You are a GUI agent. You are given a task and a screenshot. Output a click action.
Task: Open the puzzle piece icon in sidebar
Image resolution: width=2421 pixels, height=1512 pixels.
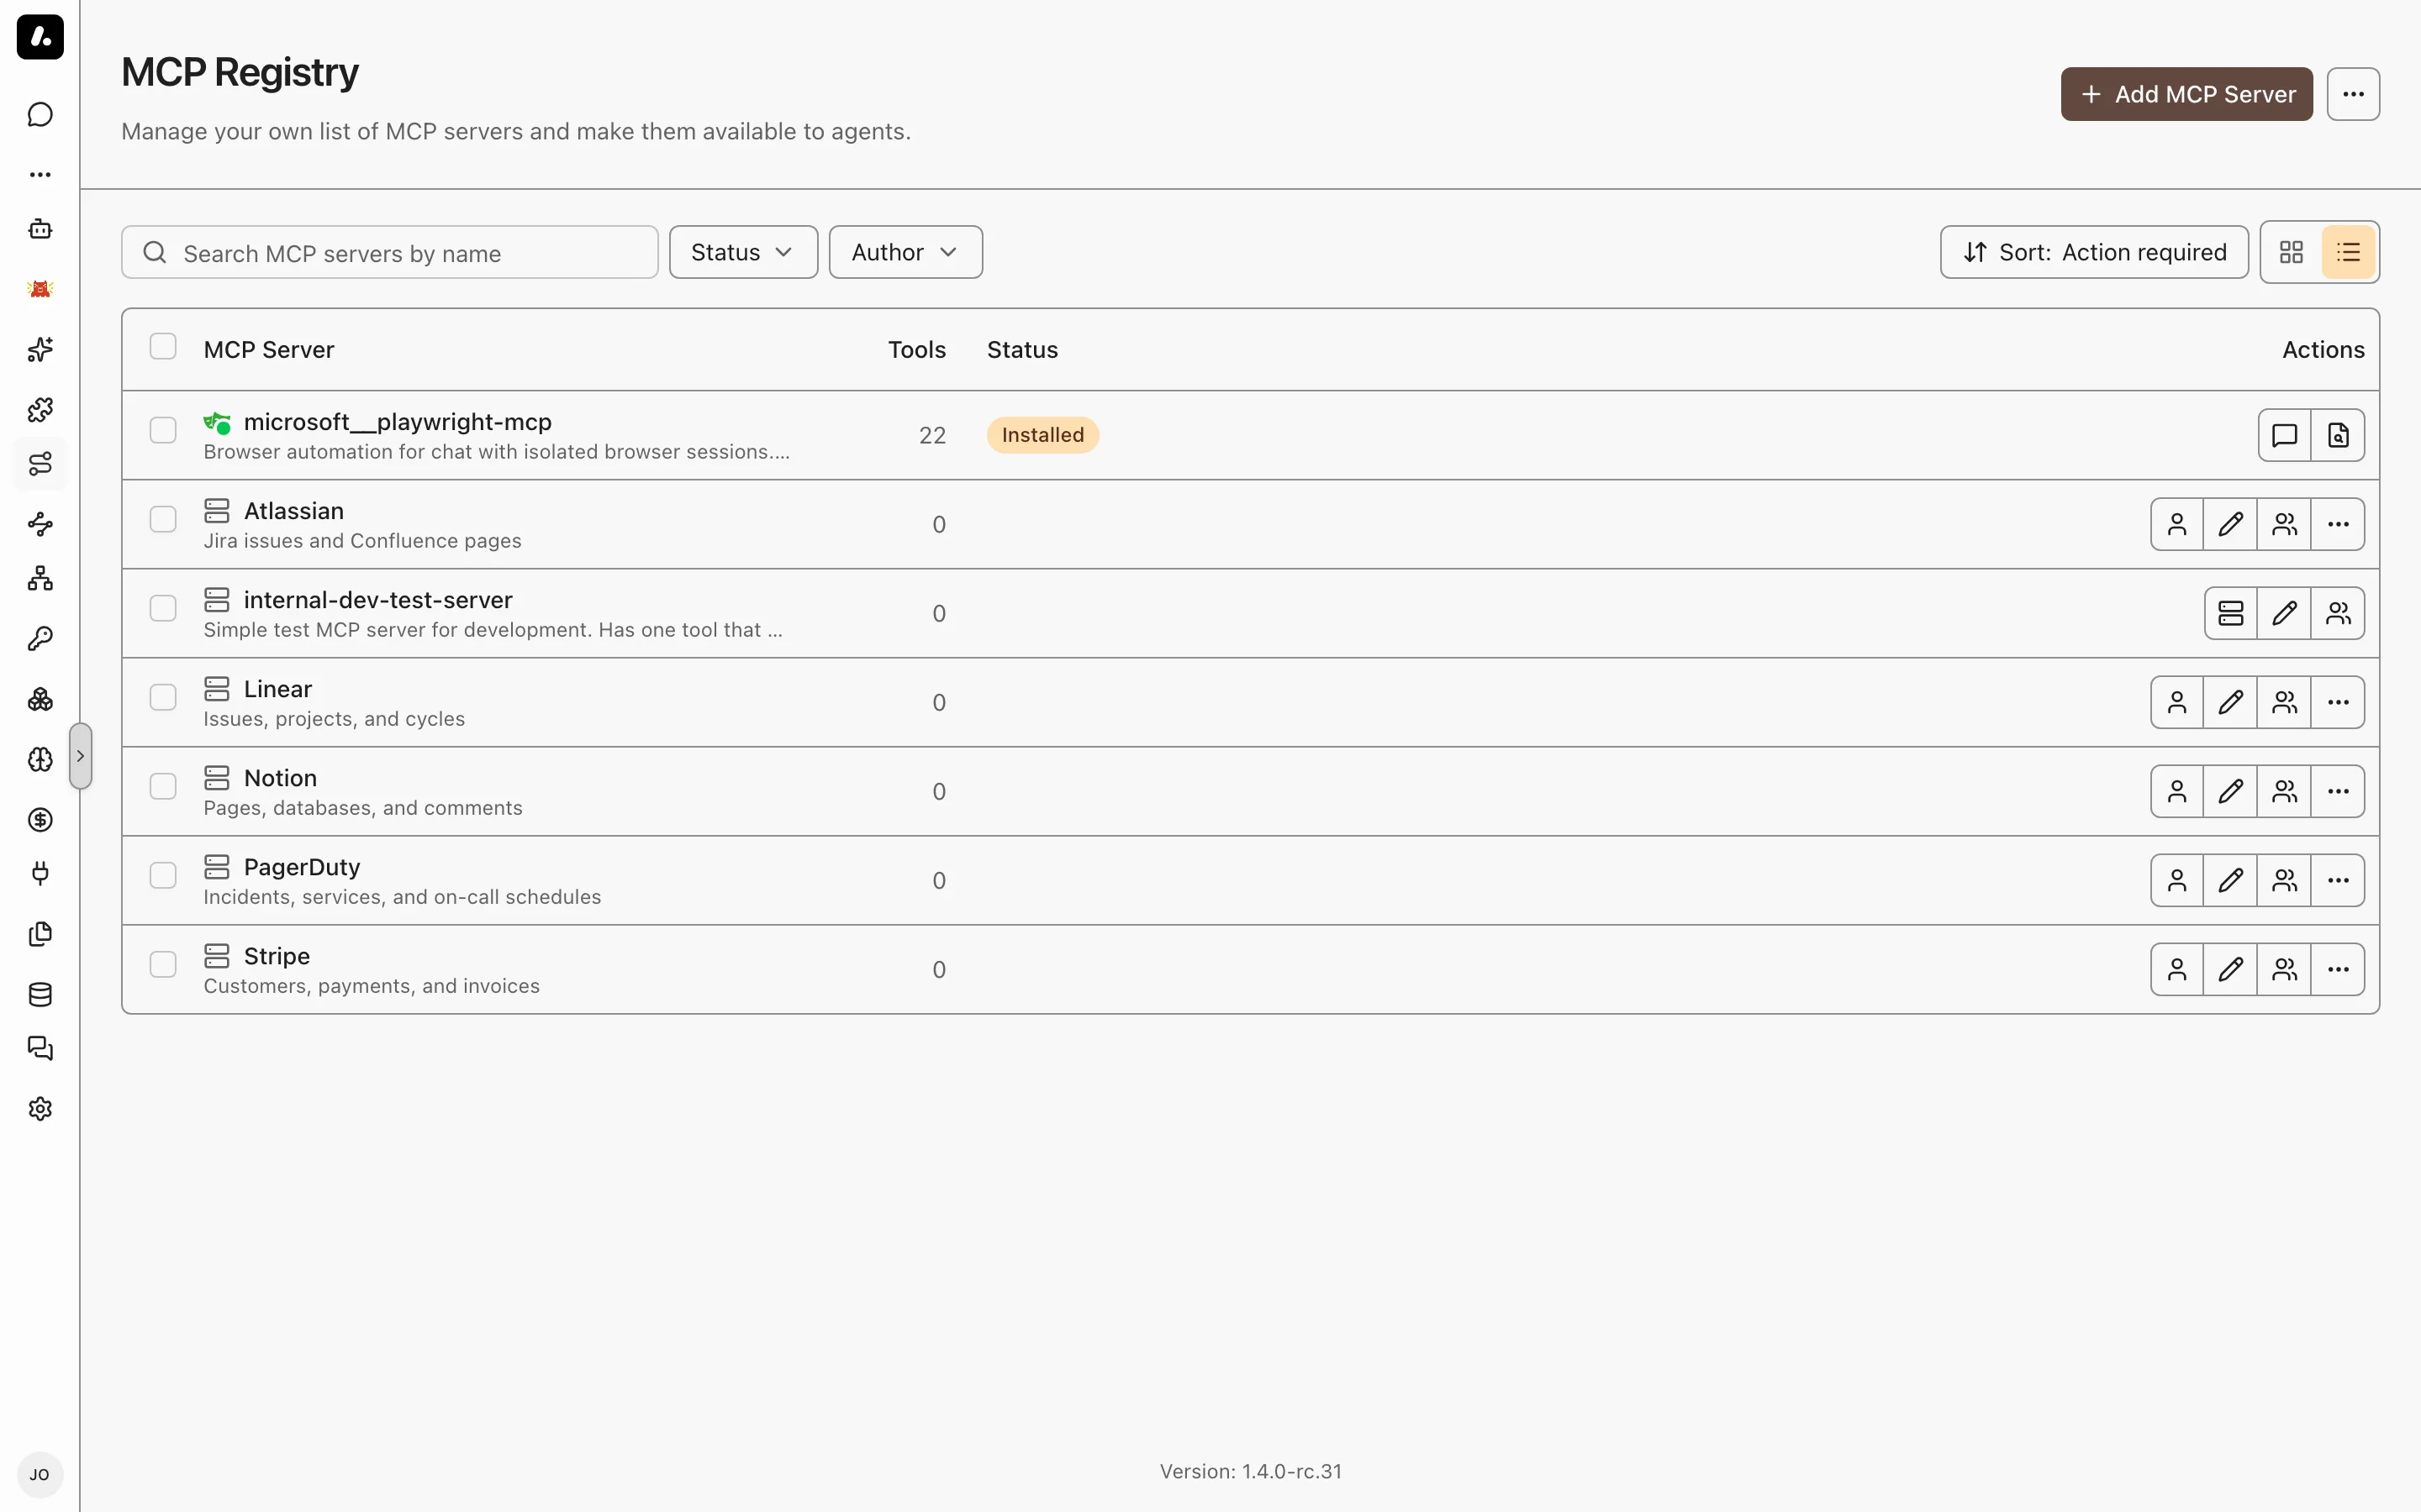[40, 409]
